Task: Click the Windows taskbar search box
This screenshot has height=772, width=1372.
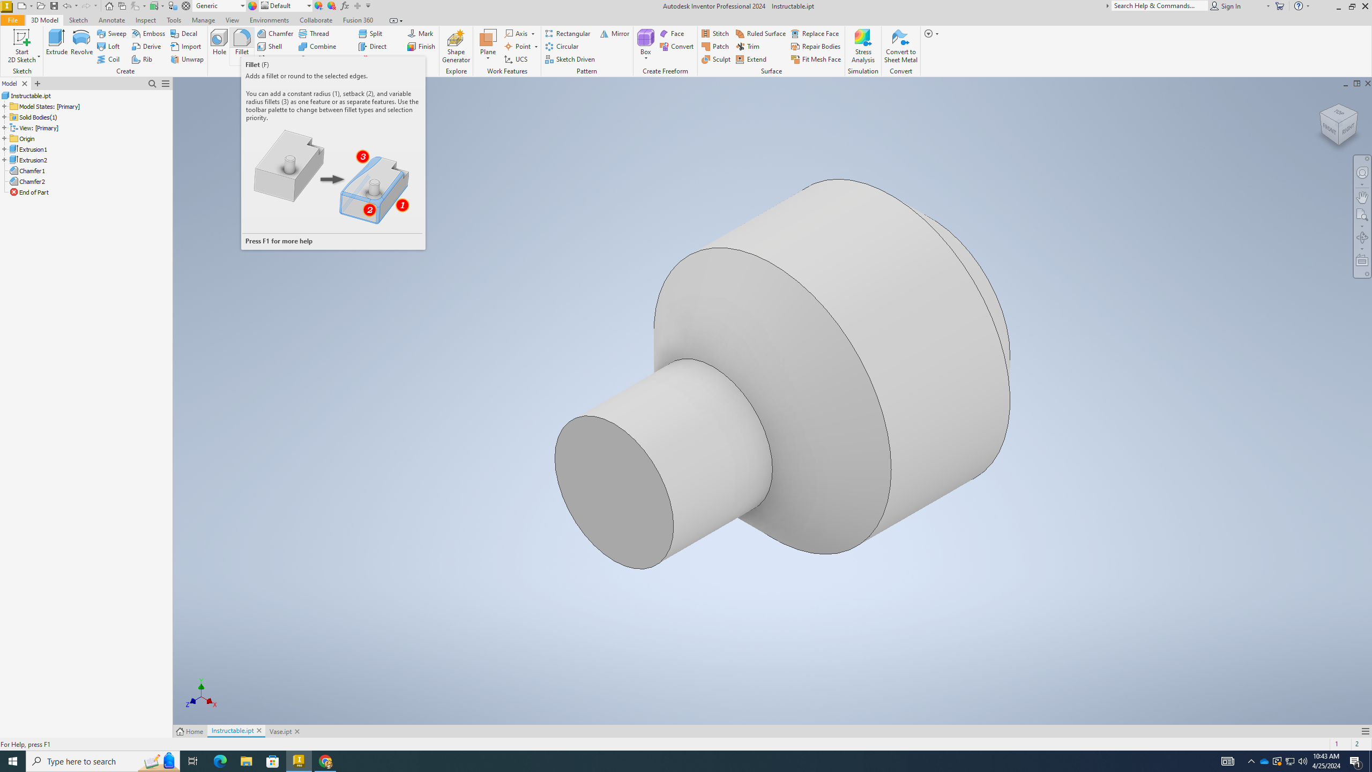Action: click(x=103, y=761)
